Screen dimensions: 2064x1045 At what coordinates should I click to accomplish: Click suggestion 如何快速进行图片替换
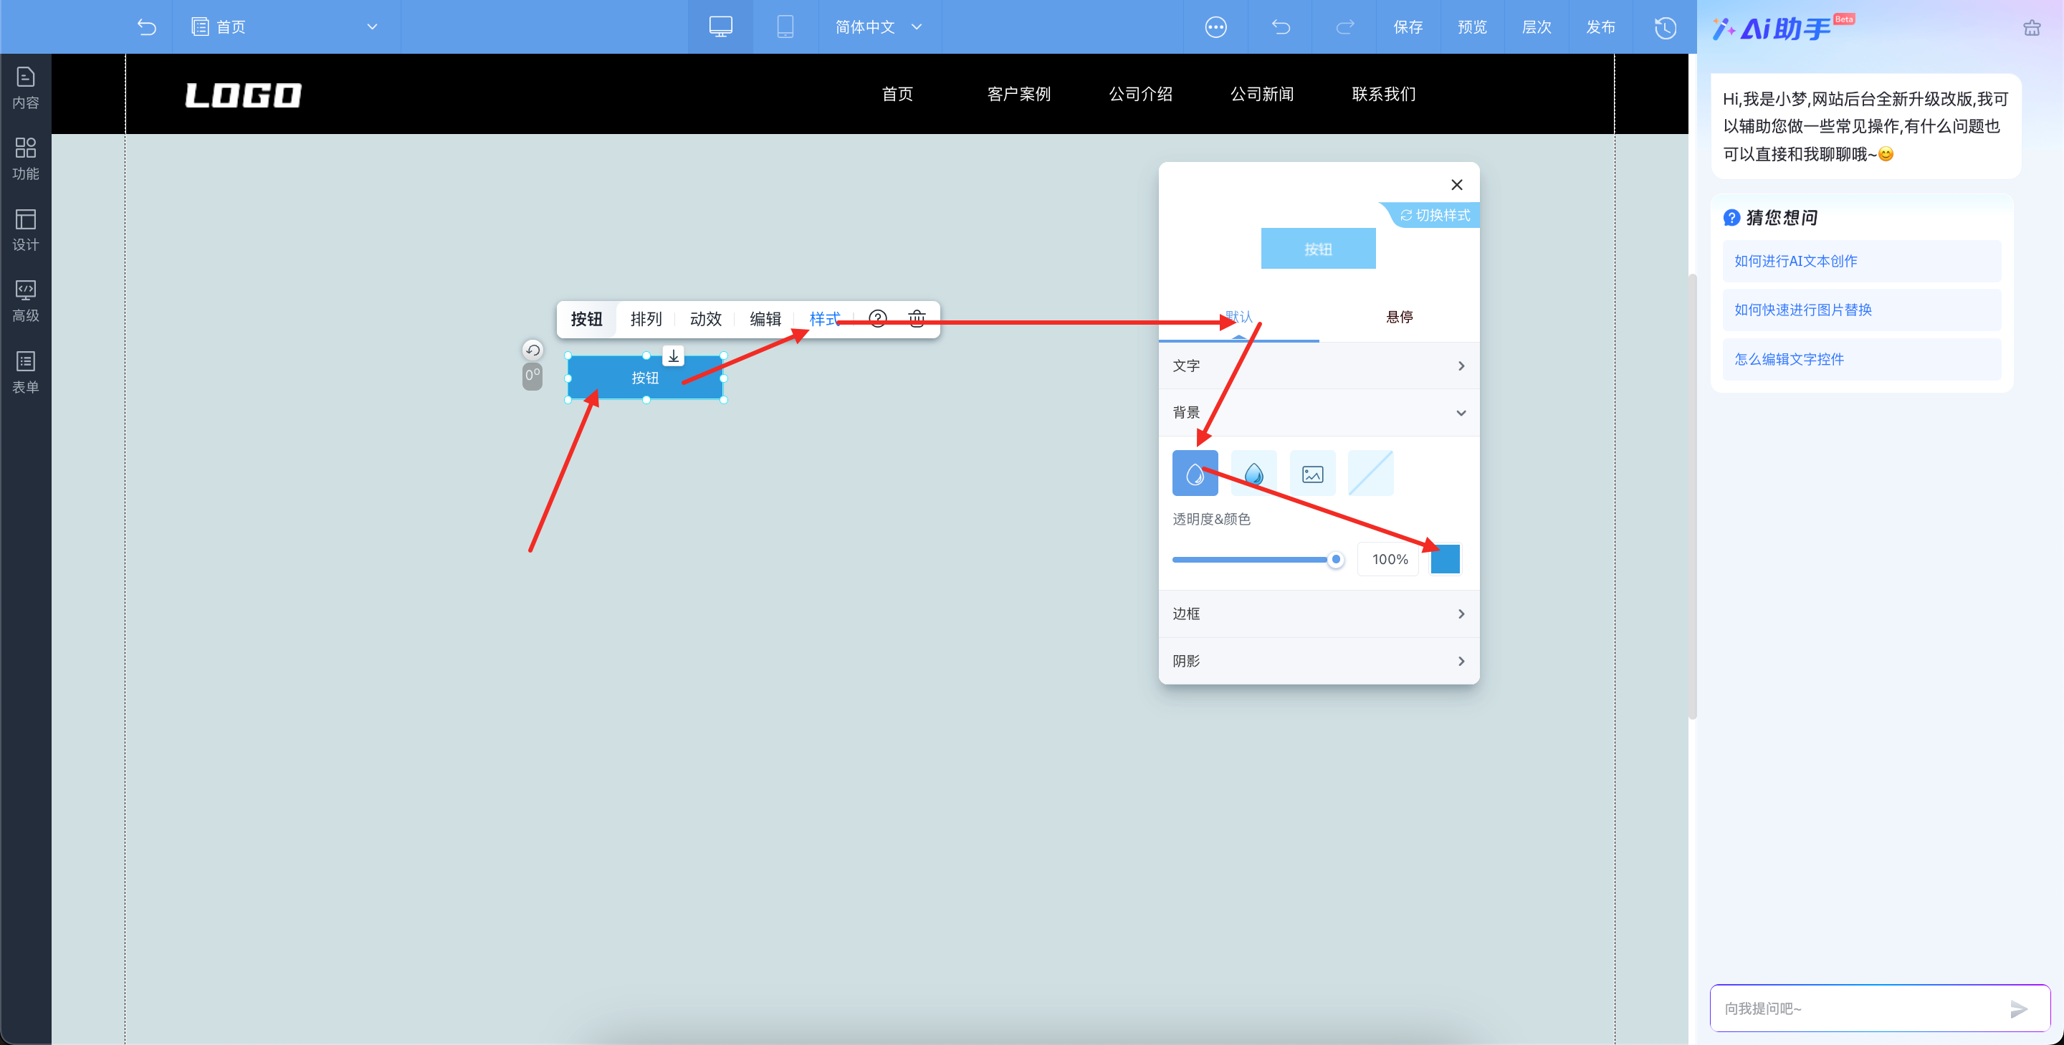pos(1861,310)
